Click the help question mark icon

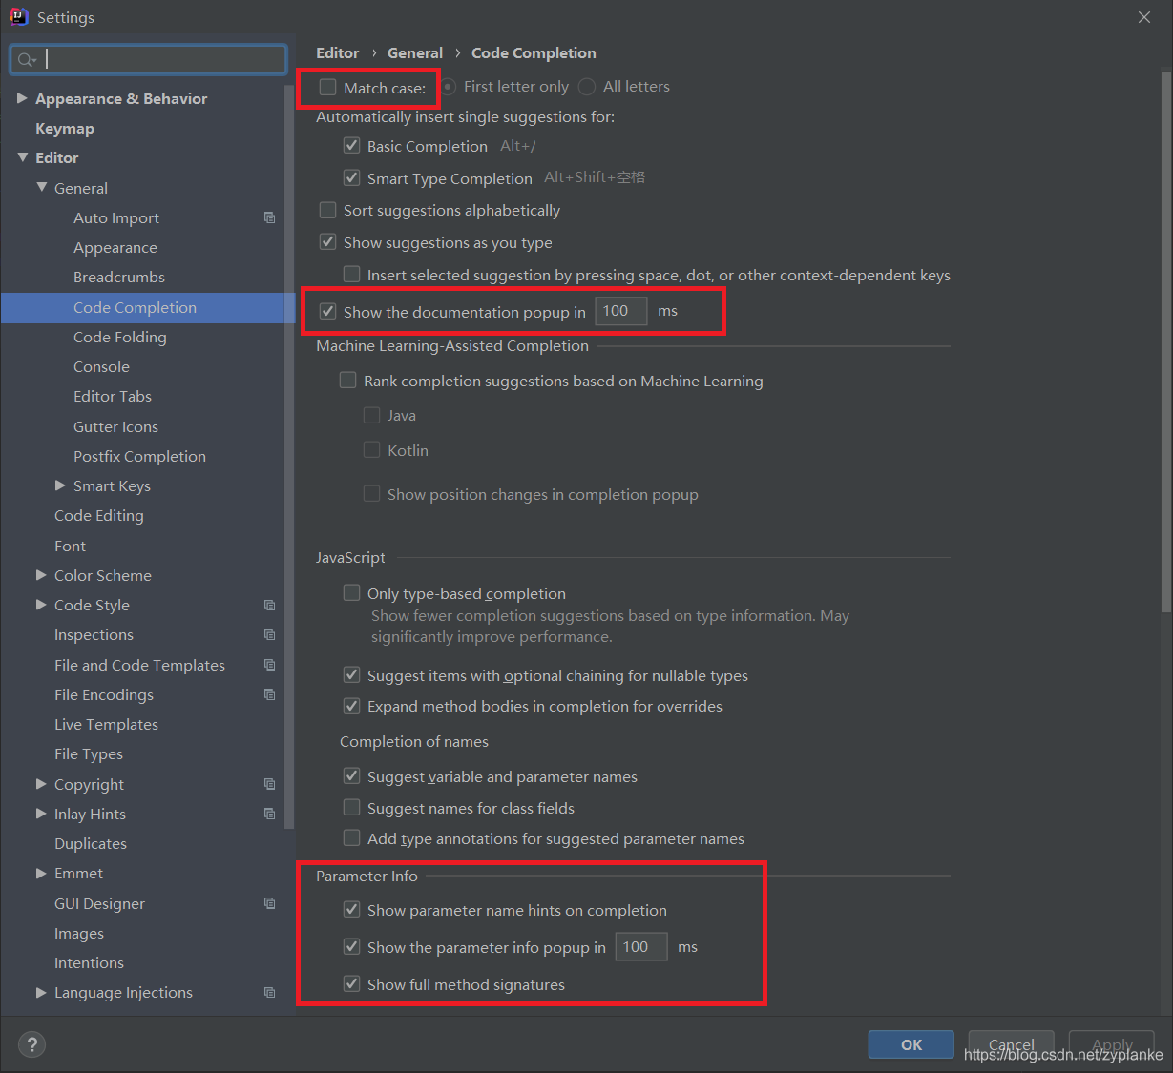[31, 1044]
